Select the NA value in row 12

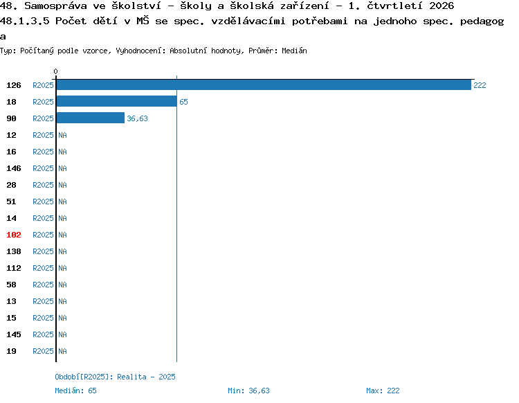[62, 135]
